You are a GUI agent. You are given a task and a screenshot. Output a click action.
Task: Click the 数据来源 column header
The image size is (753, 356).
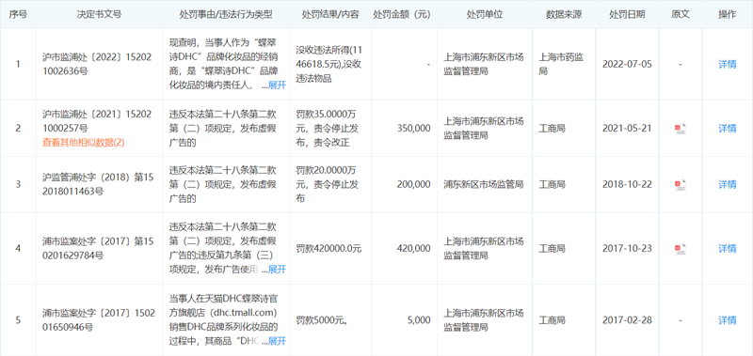(x=563, y=14)
